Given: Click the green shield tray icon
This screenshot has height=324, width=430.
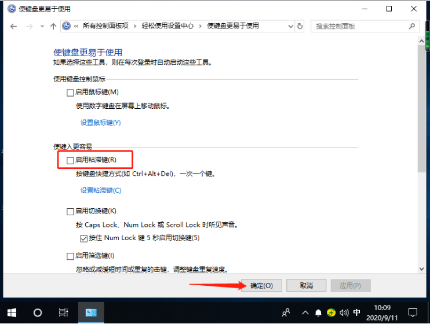Looking at the screenshot, I should click(x=331, y=312).
